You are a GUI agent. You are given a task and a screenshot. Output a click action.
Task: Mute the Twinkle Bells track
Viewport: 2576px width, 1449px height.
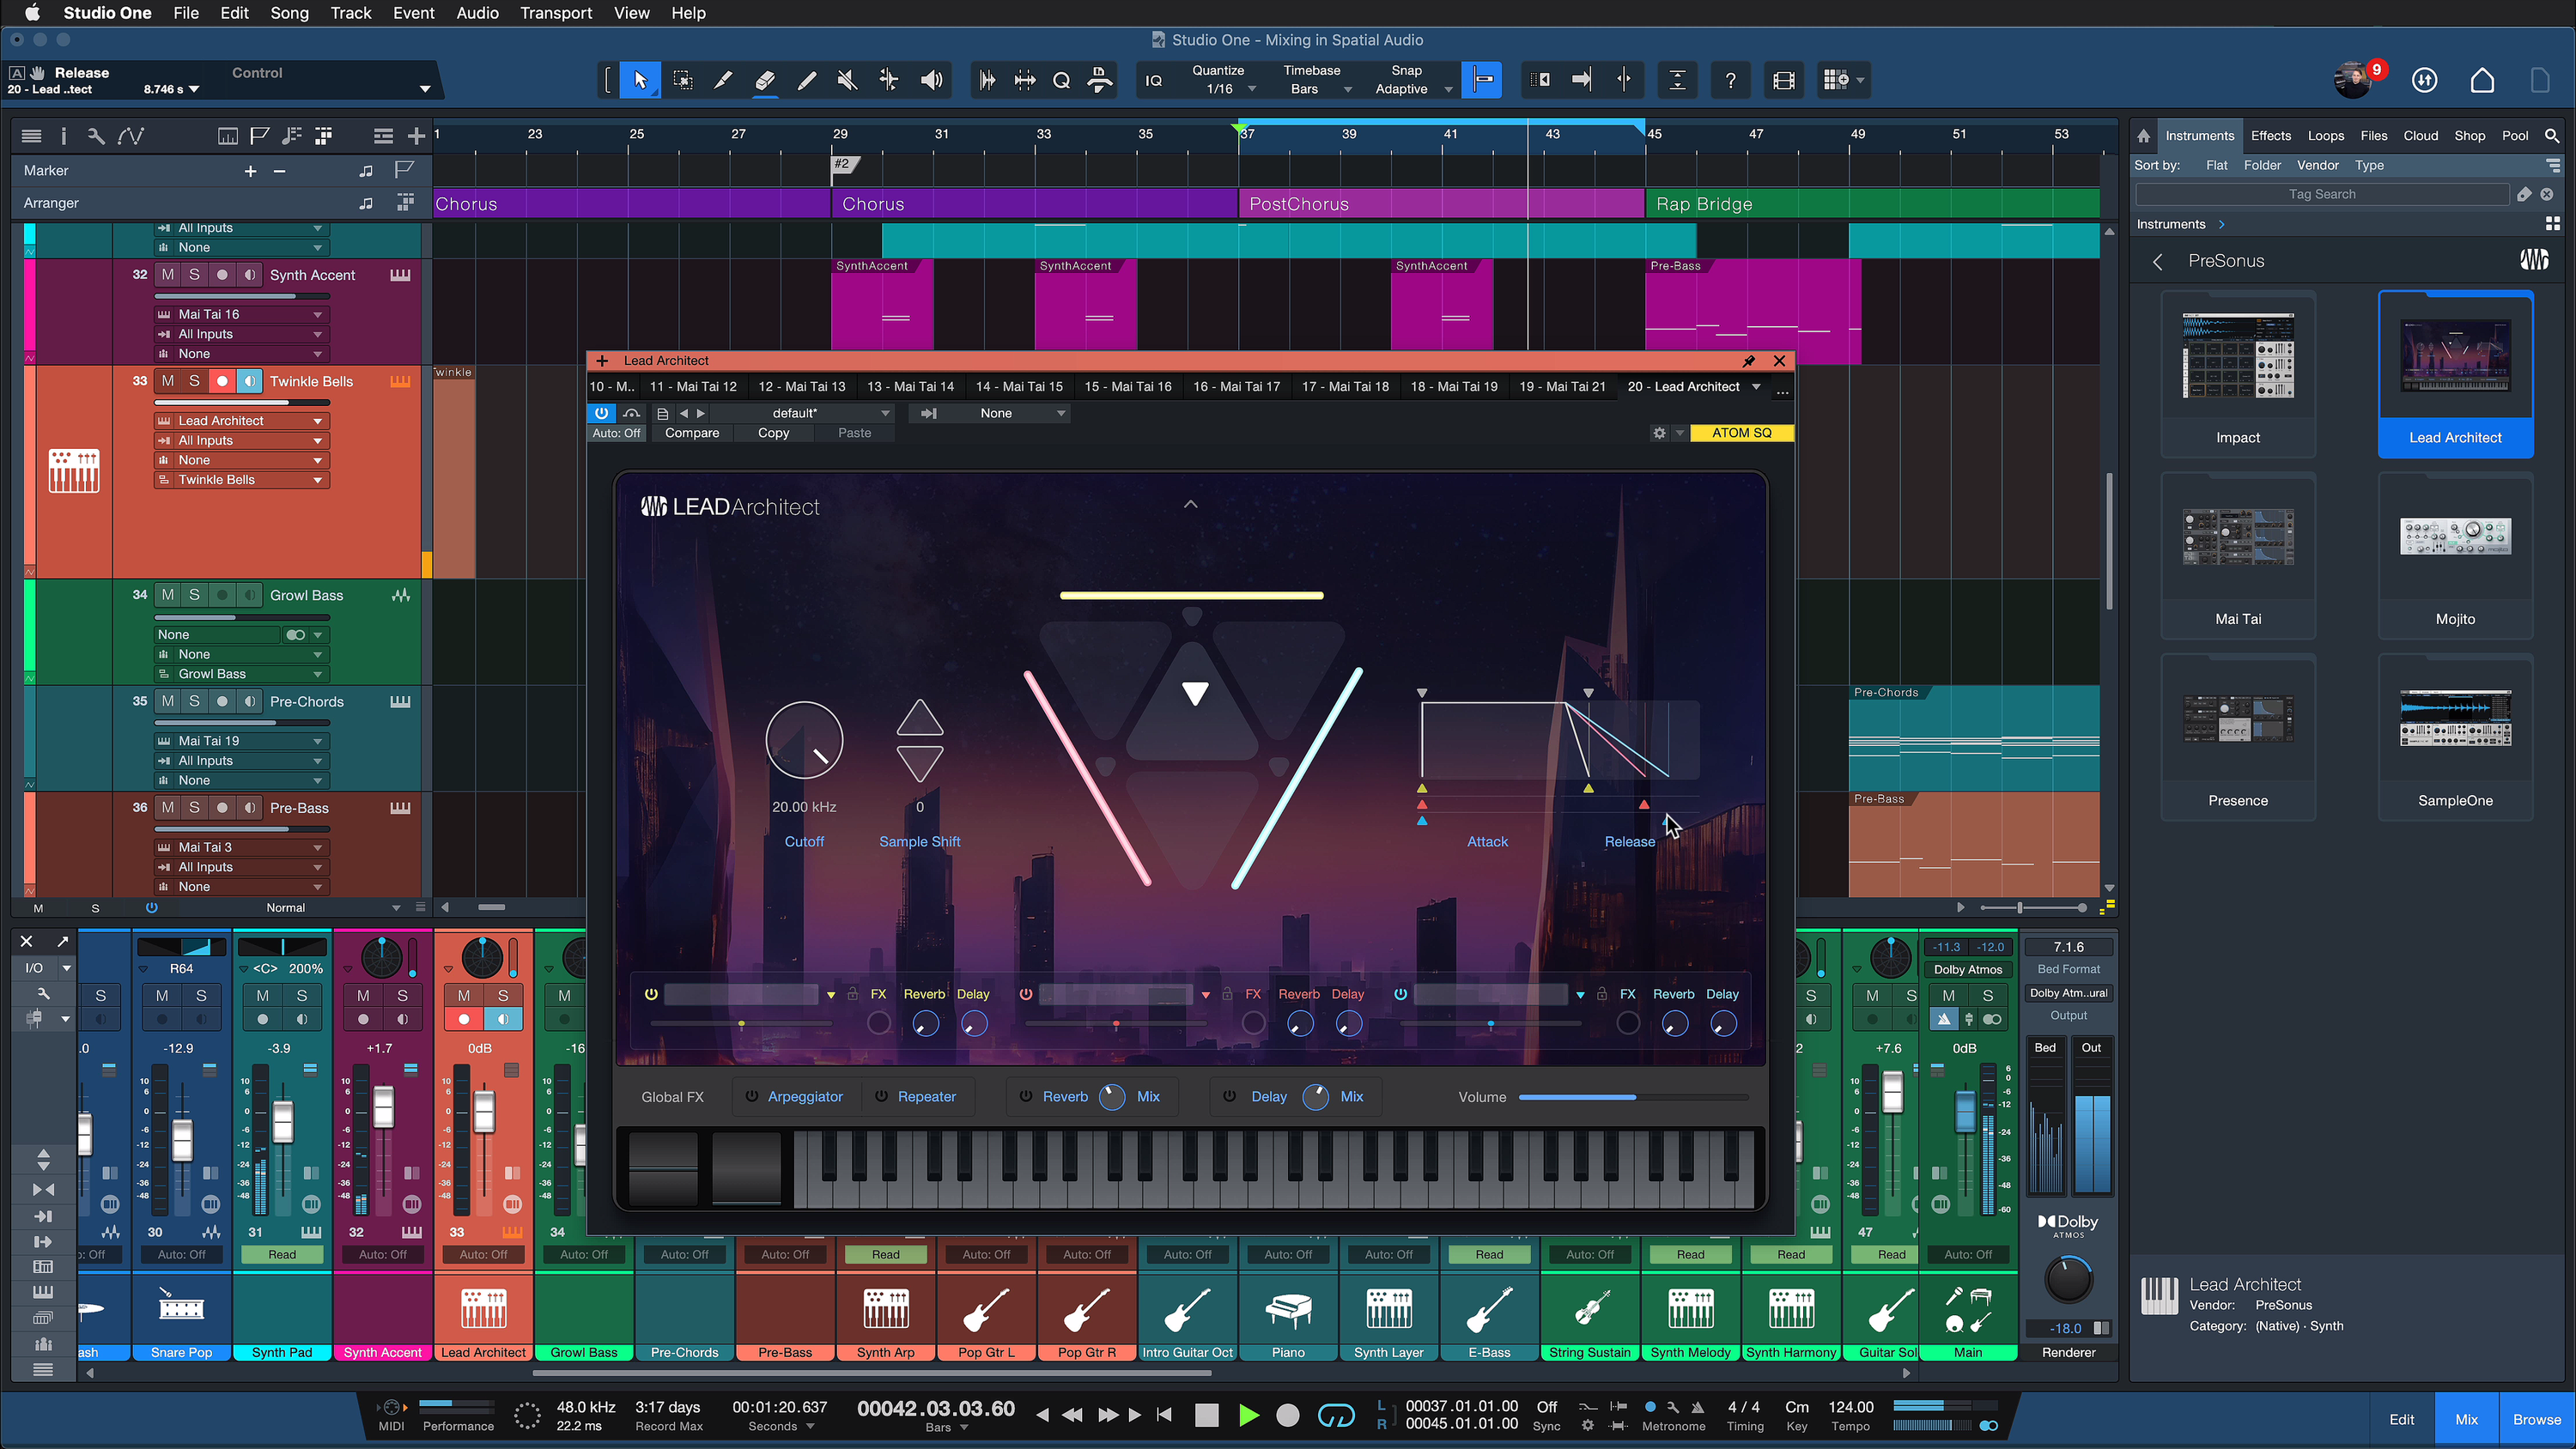pyautogui.click(x=168, y=381)
